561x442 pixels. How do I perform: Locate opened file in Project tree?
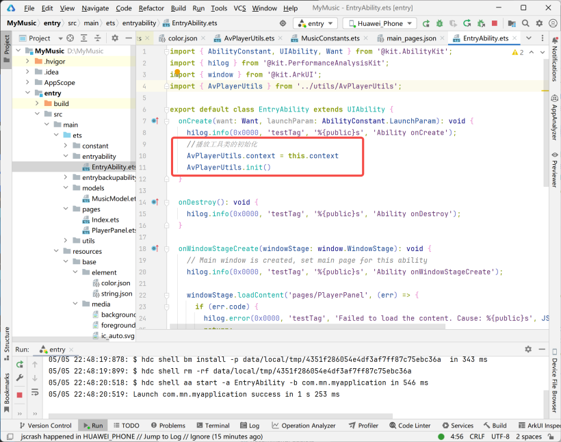tap(70, 38)
